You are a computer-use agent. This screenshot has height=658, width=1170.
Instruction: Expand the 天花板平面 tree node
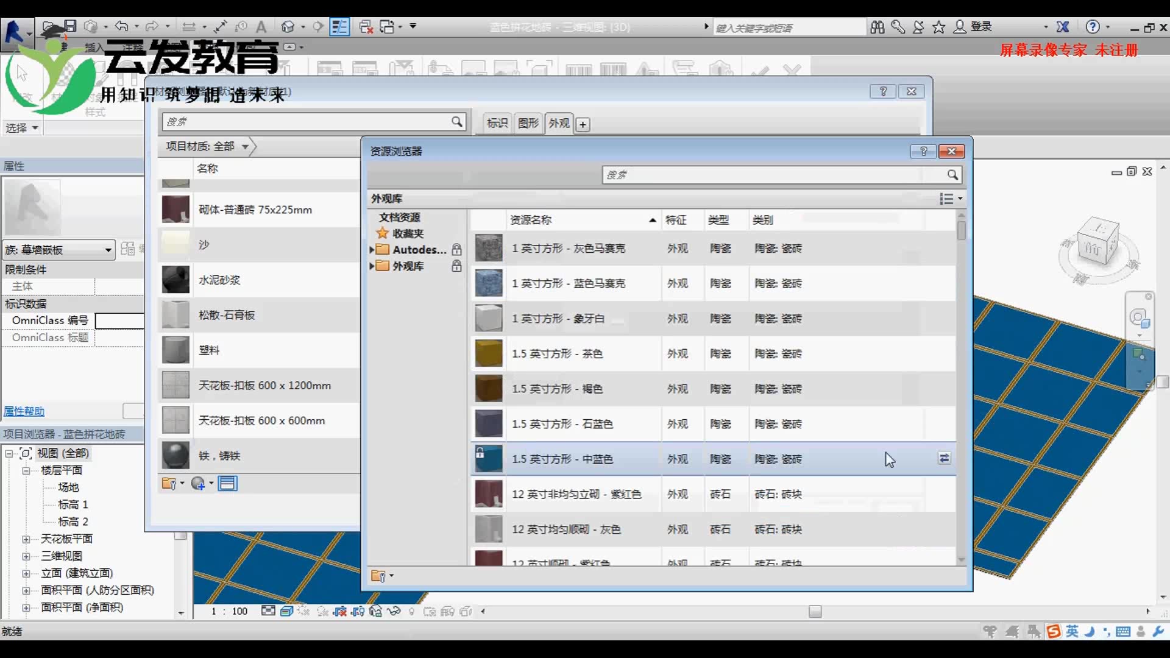(26, 539)
